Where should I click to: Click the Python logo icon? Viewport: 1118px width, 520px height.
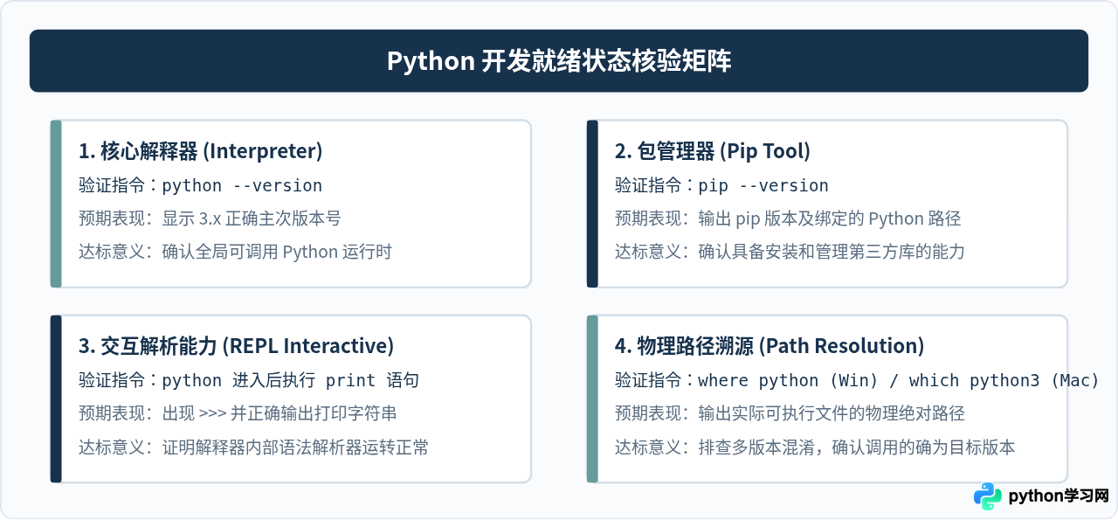pyautogui.click(x=988, y=496)
